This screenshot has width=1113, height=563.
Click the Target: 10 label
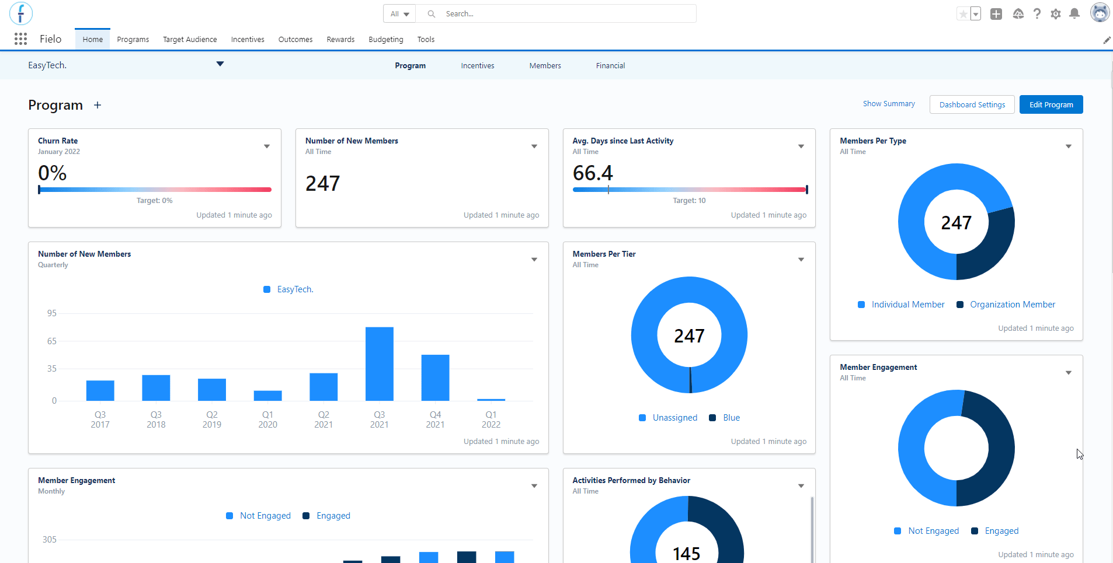[x=689, y=201]
